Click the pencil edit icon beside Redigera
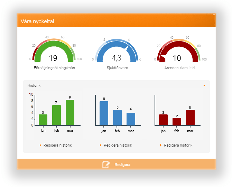 (106, 165)
